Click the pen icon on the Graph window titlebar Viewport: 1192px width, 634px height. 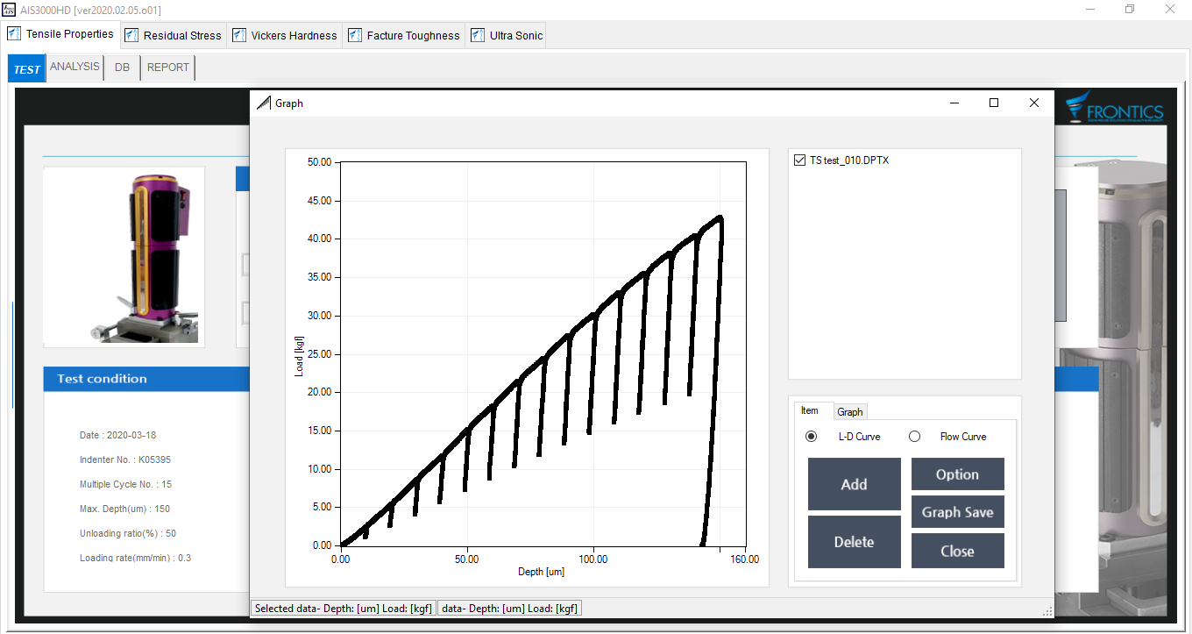[x=264, y=103]
